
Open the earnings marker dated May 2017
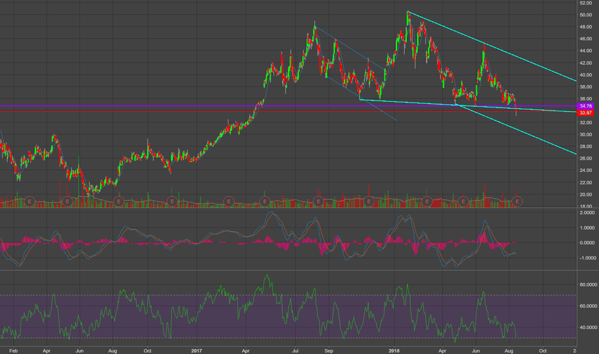click(x=264, y=201)
